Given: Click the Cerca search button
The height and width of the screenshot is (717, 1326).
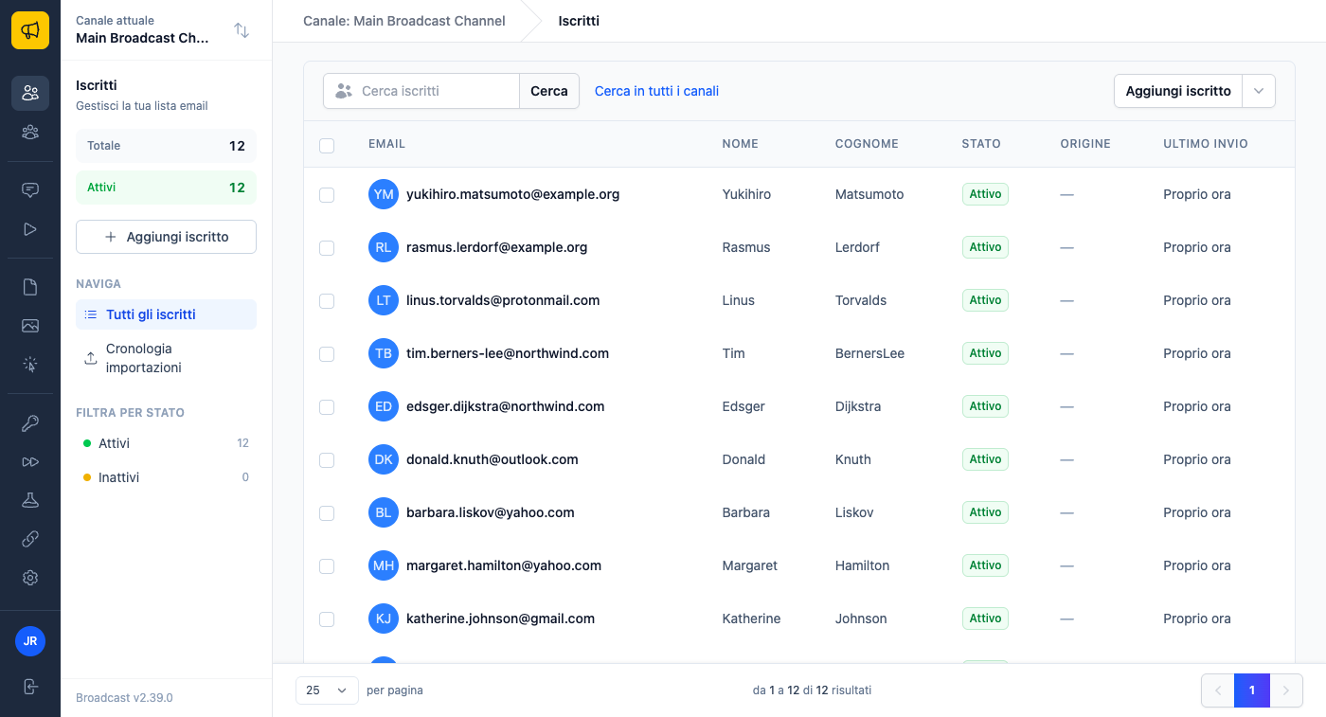Looking at the screenshot, I should pos(549,91).
